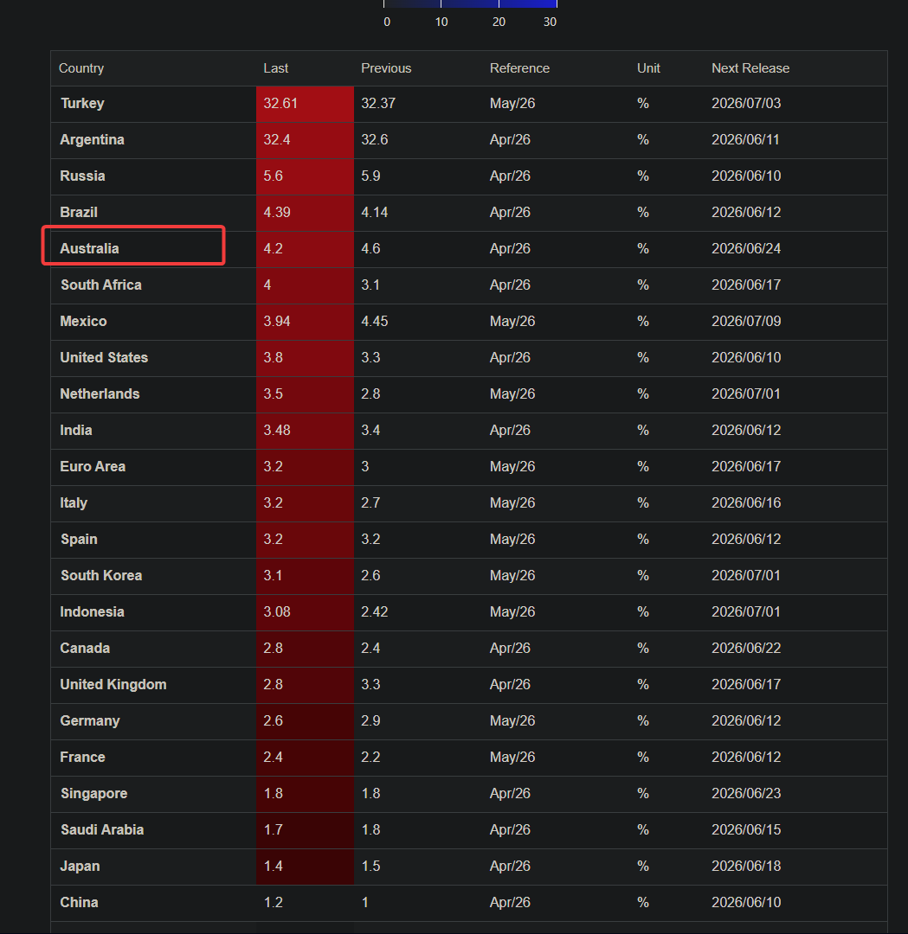This screenshot has height=934, width=908.
Task: Open the Mexico country link
Action: [x=83, y=322]
